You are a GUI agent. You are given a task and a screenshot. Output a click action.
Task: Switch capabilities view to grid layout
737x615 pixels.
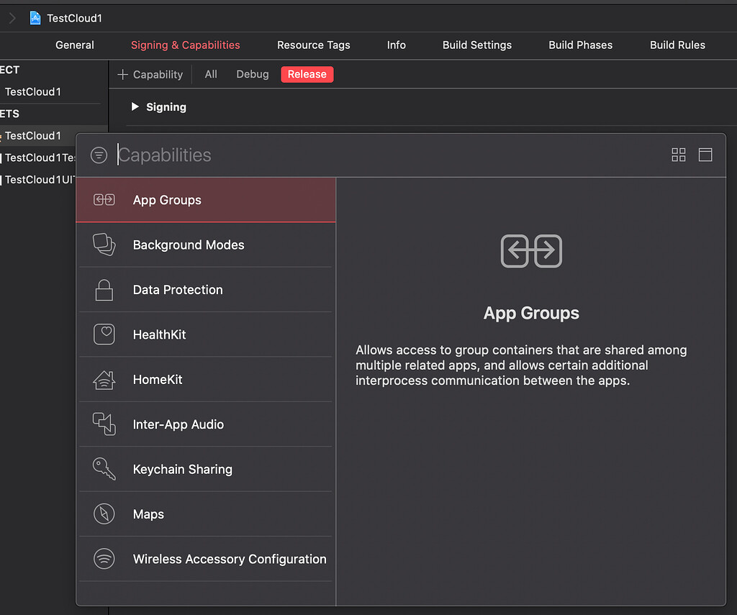(678, 155)
